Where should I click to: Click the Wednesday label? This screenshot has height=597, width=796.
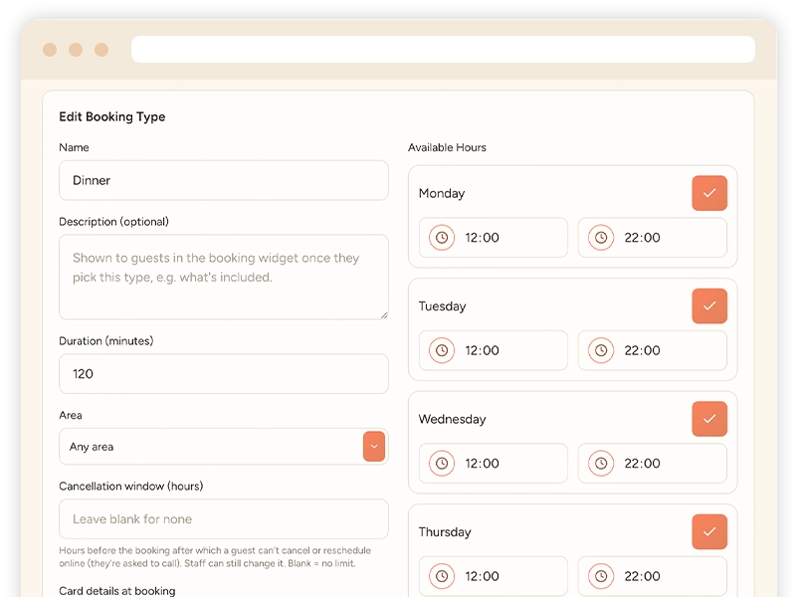coord(453,419)
